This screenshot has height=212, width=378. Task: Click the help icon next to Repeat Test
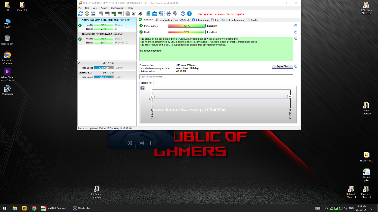pyautogui.click(x=296, y=66)
